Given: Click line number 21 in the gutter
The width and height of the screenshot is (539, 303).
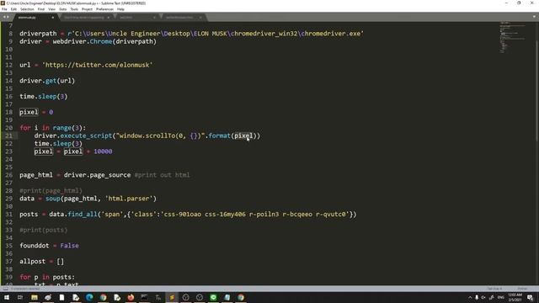Looking at the screenshot, I should 9,136.
